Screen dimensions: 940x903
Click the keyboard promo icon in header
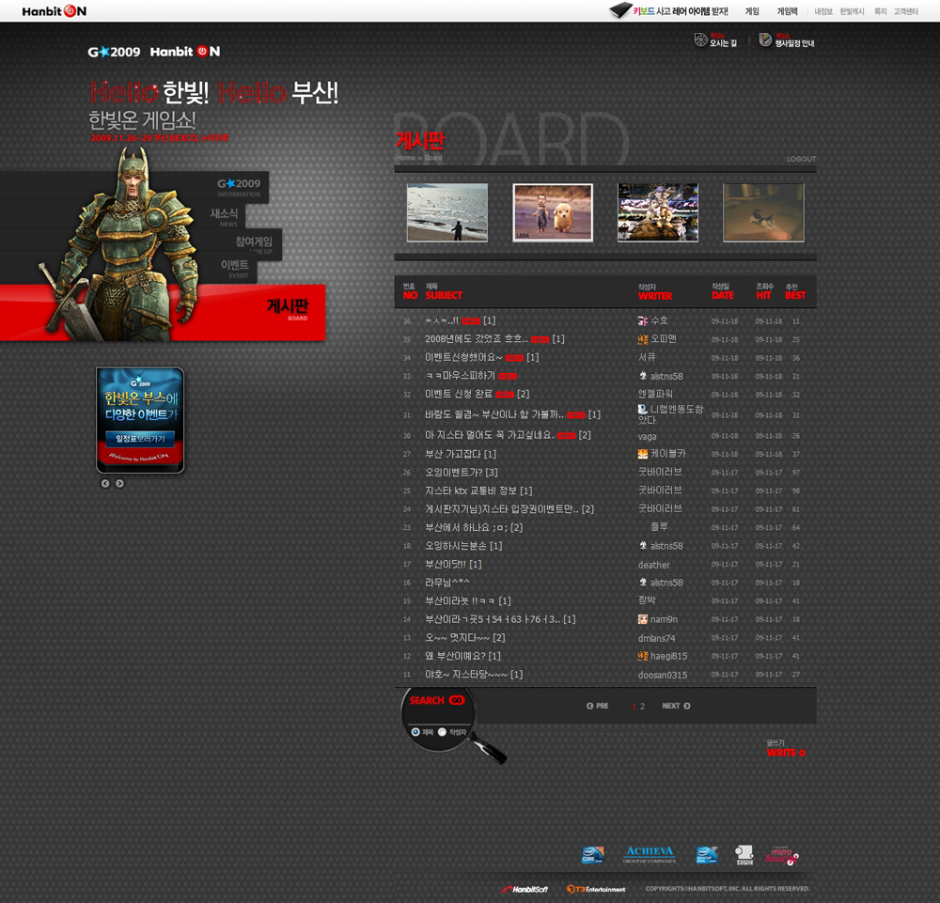click(620, 11)
